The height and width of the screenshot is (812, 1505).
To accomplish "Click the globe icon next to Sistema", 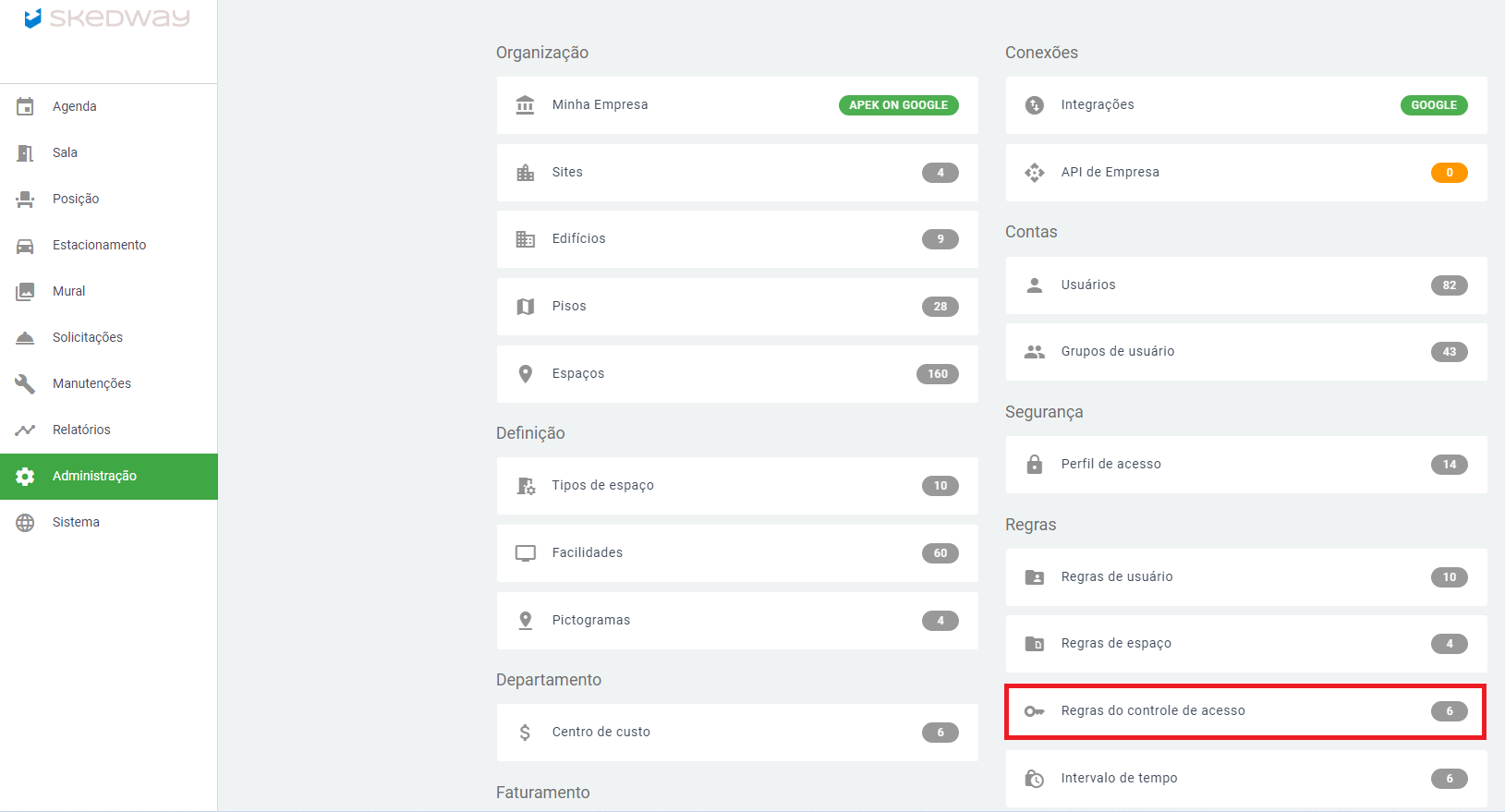I will (25, 523).
